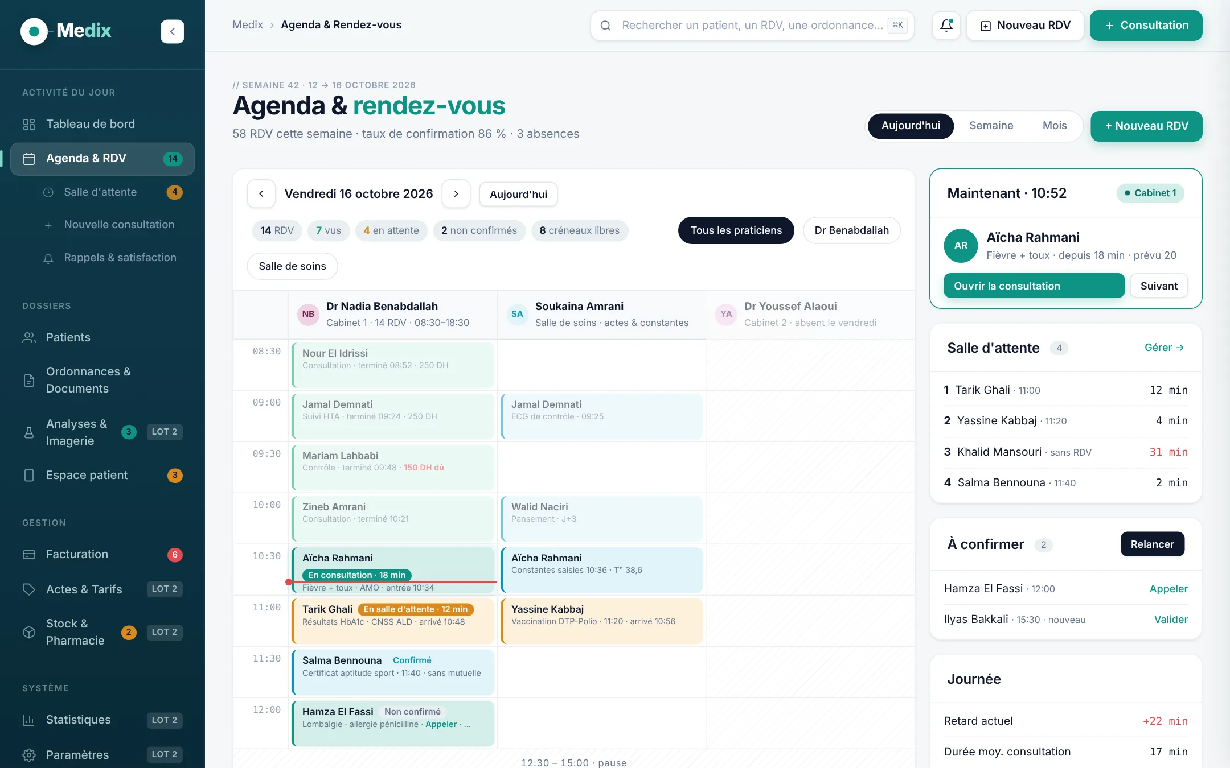This screenshot has width=1230, height=768.
Task: Click Relancer in À confirmer
Action: [x=1153, y=544]
